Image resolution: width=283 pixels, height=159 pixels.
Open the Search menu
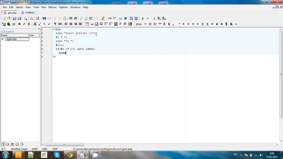(19, 7)
